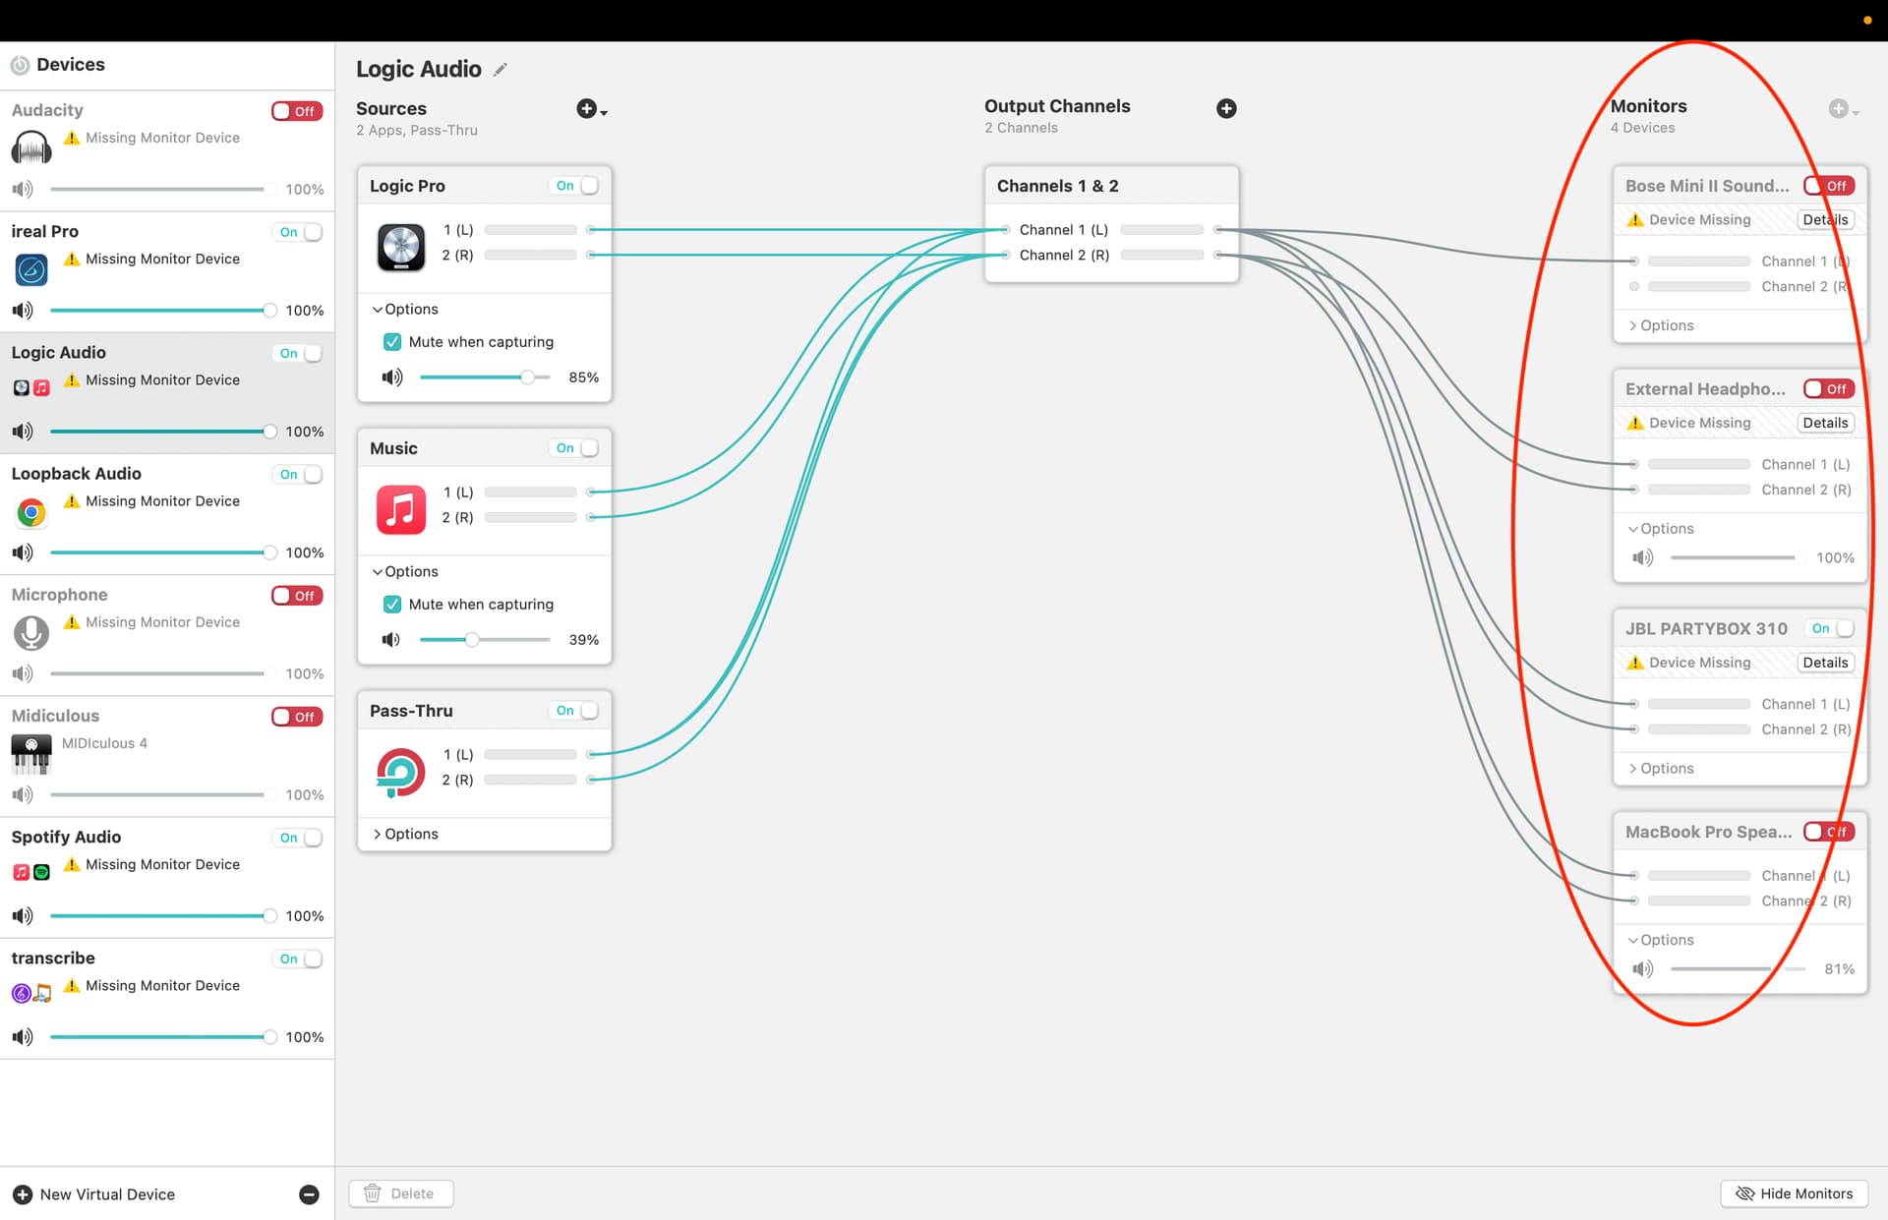Collapse the Music Options section
The image size is (1888, 1220).
pos(405,571)
